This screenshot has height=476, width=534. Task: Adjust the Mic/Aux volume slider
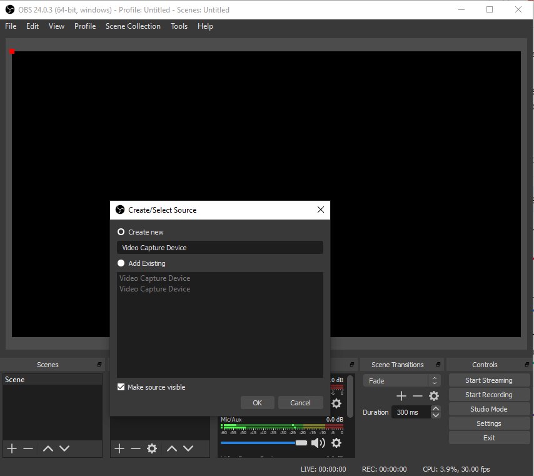(264, 443)
